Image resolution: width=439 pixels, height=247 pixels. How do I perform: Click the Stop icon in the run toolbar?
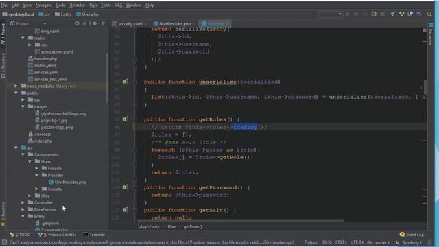pyautogui.click(x=382, y=14)
